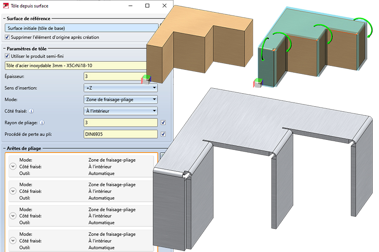Screen dimensions: 379x252
Task: Disable the Procédé de perte au pli checkbox
Action: pyautogui.click(x=163, y=134)
